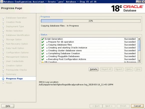Image resolution: width=145 pixels, height=109 pixels.
Task: Select the Summary step in sidebar
Action: pos(11,74)
